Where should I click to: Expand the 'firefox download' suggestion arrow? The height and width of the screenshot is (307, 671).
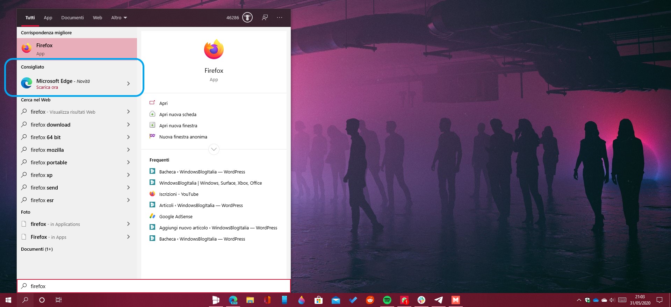point(128,124)
